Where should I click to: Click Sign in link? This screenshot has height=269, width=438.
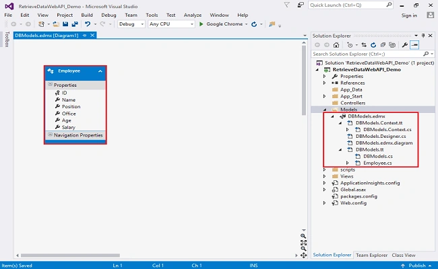[409, 15]
